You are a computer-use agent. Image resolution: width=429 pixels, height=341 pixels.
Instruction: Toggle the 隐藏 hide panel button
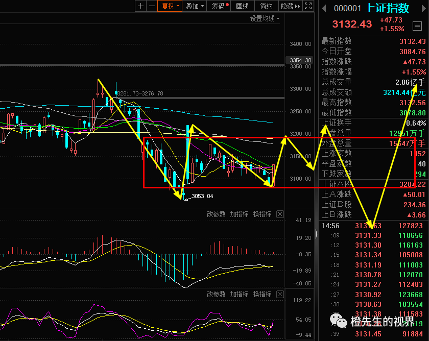tap(290, 6)
